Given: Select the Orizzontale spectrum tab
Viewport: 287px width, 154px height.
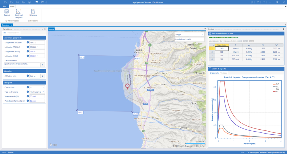Looking at the screenshot, I should [214, 73].
